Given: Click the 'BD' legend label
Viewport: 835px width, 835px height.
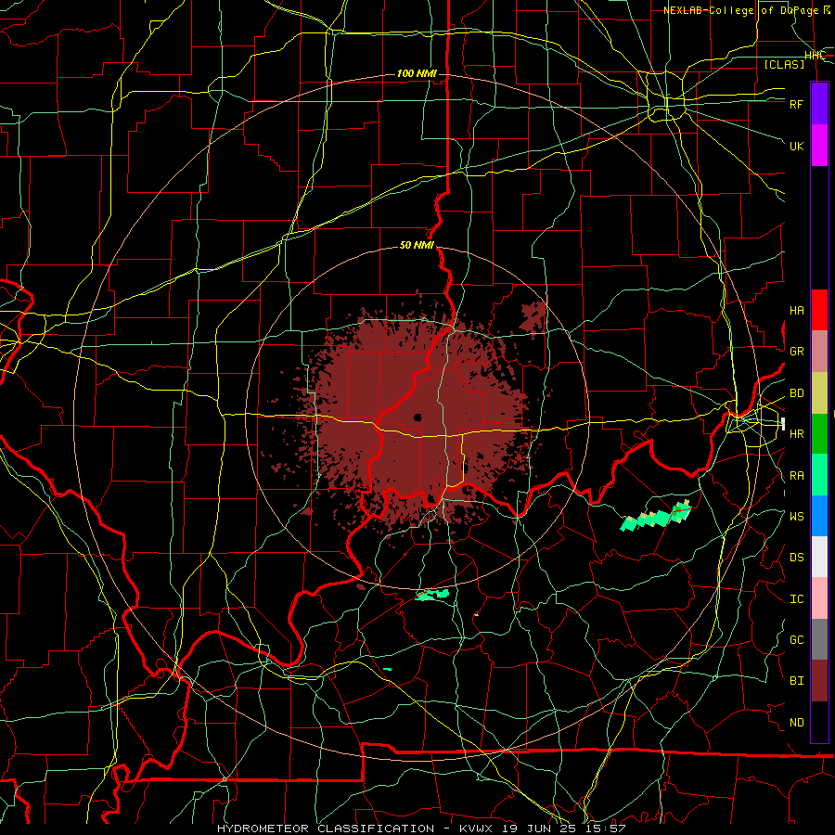Looking at the screenshot, I should click(796, 393).
